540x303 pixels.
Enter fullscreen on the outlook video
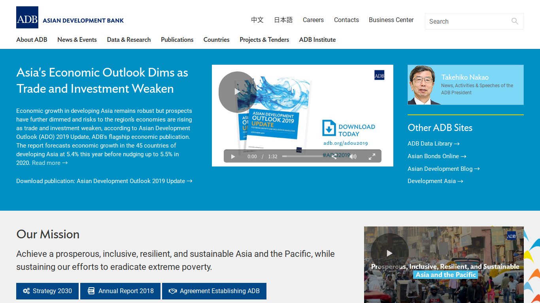point(372,157)
